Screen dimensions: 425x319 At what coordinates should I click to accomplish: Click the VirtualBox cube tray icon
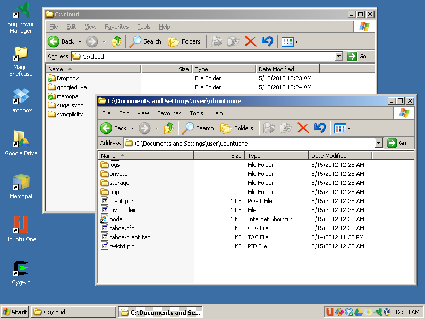pos(387,312)
